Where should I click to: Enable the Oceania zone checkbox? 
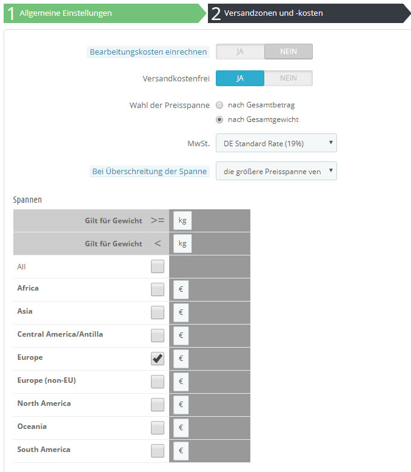[158, 428]
